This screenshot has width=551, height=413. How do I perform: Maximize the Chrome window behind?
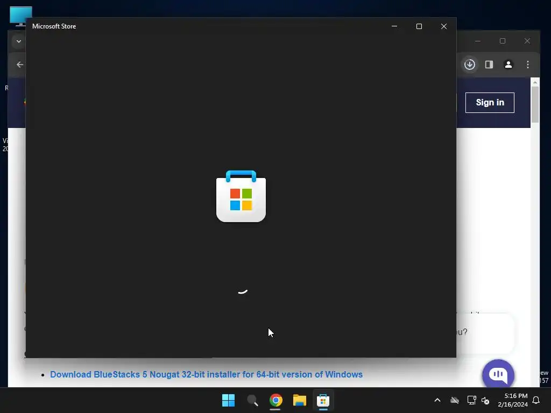click(x=503, y=41)
